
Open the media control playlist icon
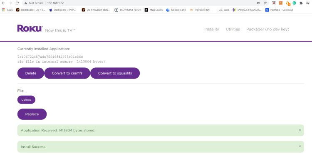point(308,3)
